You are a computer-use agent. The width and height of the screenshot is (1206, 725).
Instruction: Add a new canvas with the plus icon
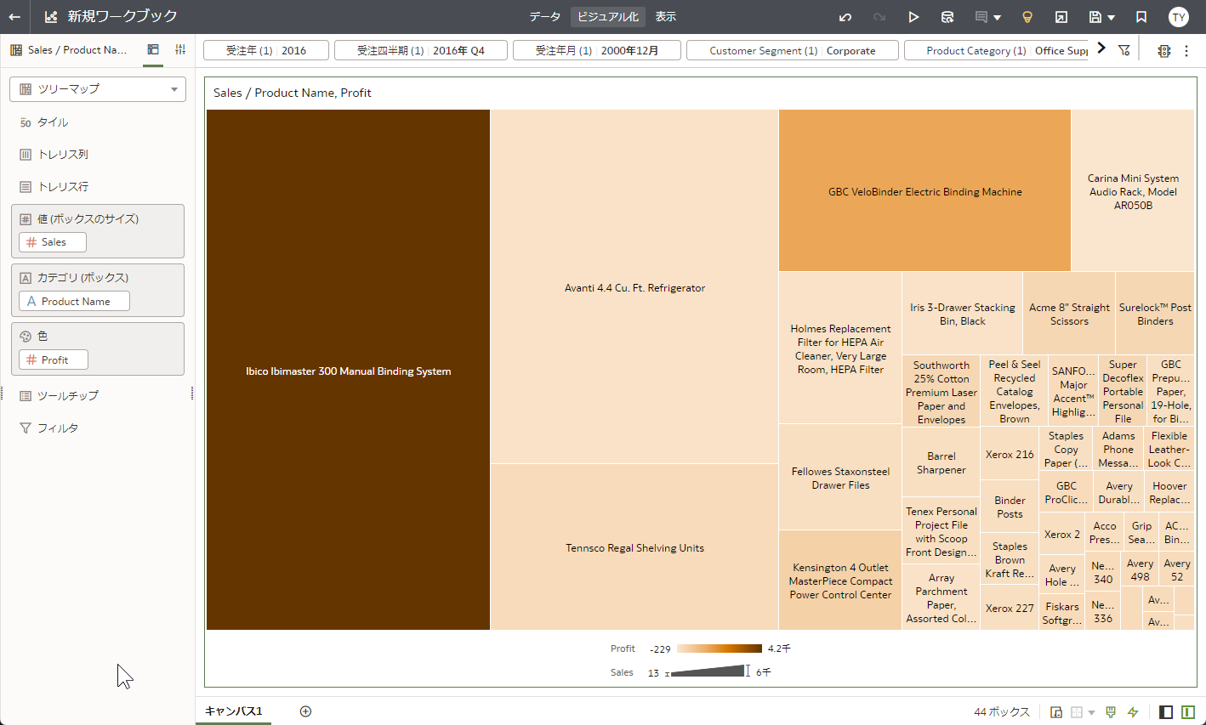[x=306, y=711]
